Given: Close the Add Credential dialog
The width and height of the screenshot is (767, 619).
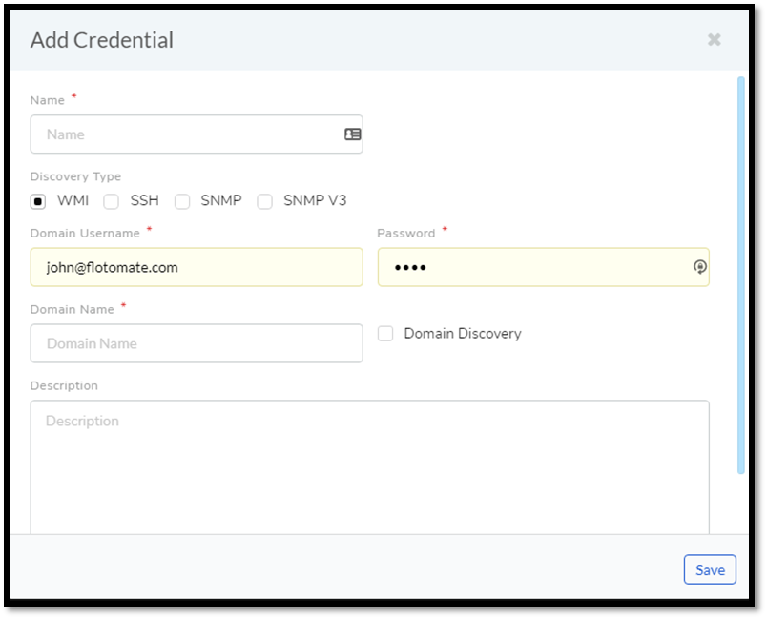Looking at the screenshot, I should 715,40.
